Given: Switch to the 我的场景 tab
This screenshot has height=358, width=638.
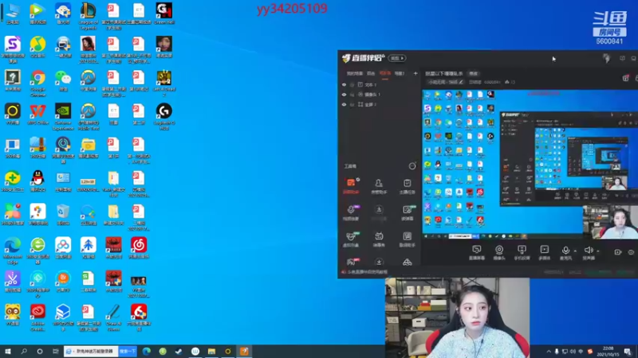Looking at the screenshot, I should pos(354,73).
